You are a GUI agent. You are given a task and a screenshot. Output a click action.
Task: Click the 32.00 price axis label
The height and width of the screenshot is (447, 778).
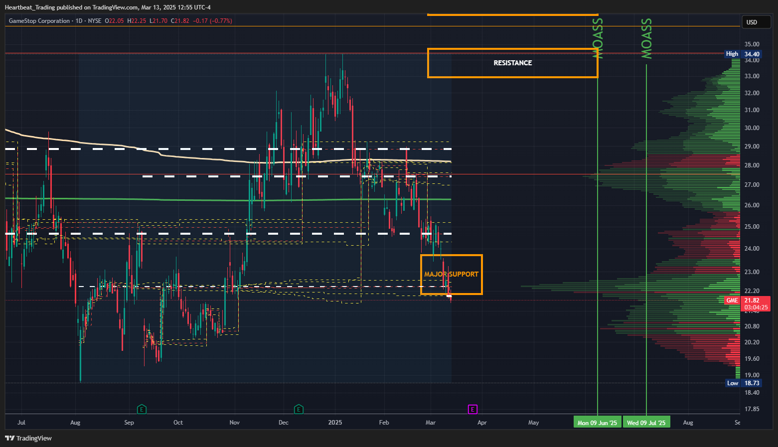752,93
